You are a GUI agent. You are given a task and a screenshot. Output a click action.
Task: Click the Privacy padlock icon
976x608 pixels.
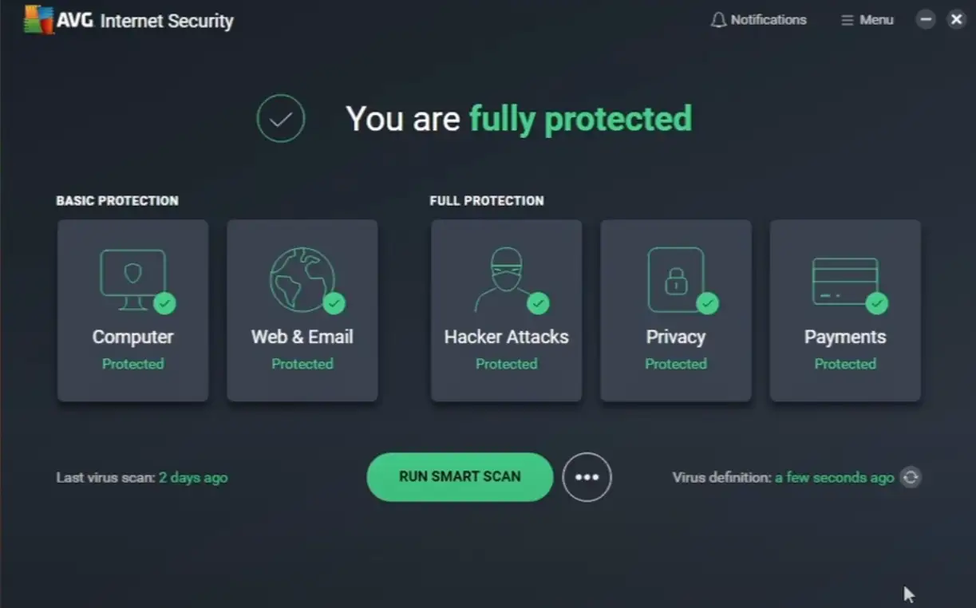point(675,279)
